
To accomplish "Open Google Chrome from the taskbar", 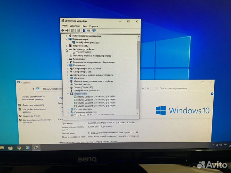I will point(19,148).
